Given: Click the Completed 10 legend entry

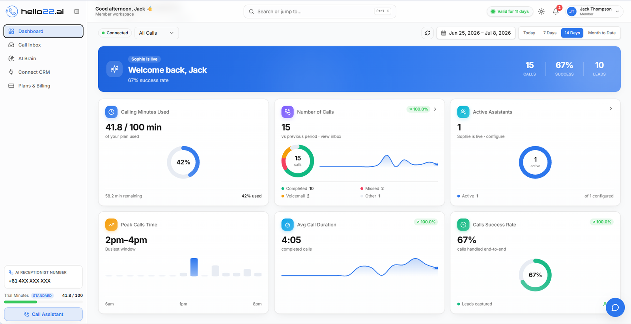Looking at the screenshot, I should 297,188.
